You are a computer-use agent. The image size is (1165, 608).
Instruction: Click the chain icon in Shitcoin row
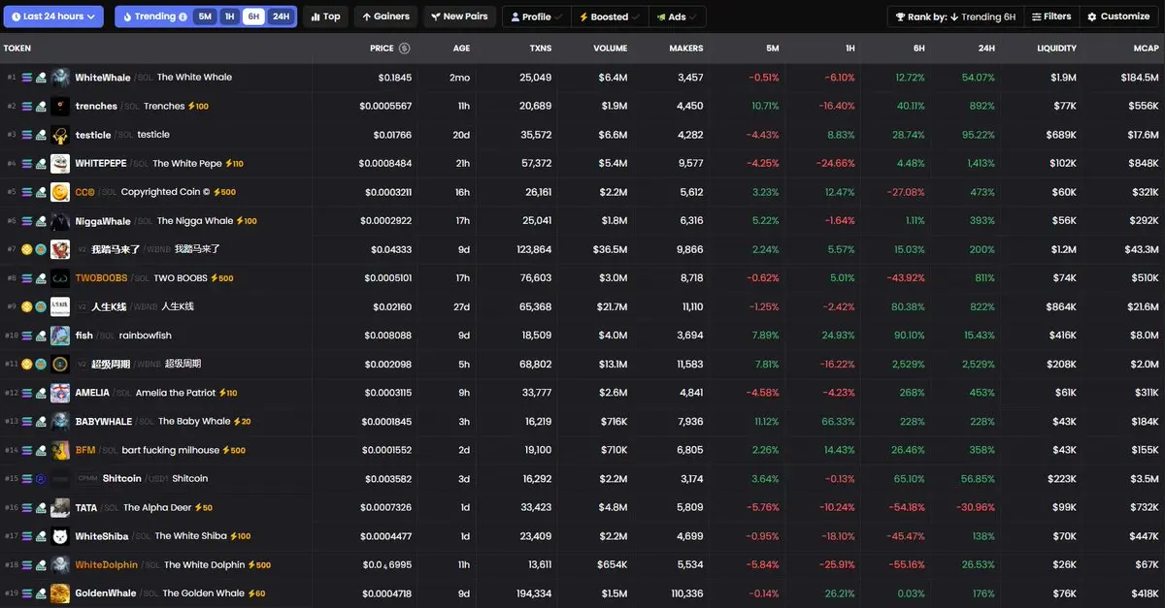coord(27,479)
